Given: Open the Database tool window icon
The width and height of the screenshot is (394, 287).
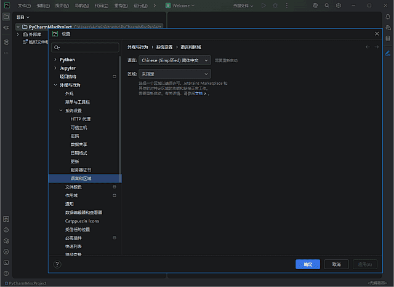Looking at the screenshot, I should [x=388, y=38].
